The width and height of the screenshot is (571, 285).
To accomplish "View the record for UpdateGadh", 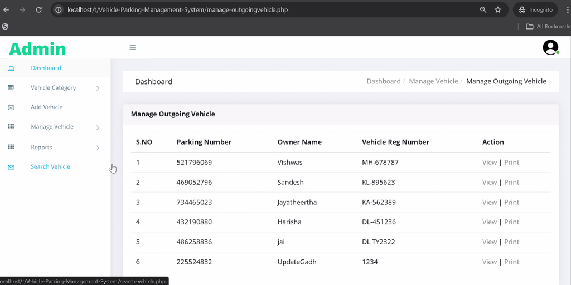I will pyautogui.click(x=490, y=262).
